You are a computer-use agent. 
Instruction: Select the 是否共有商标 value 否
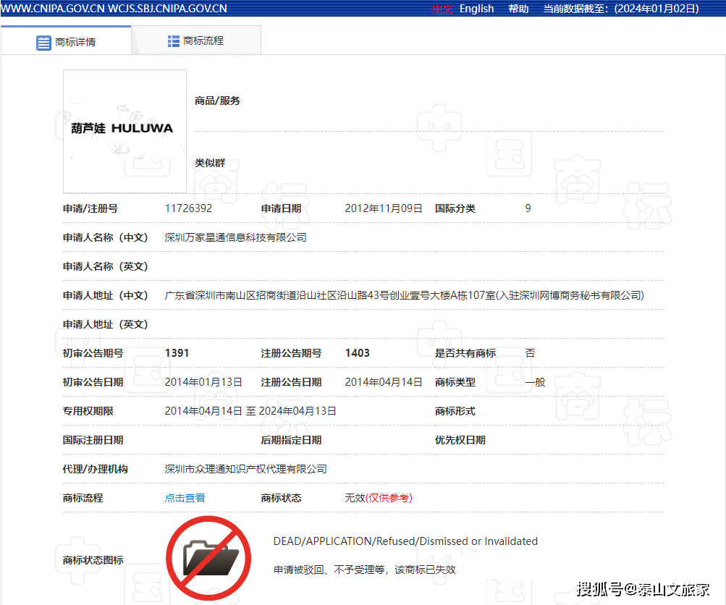530,353
